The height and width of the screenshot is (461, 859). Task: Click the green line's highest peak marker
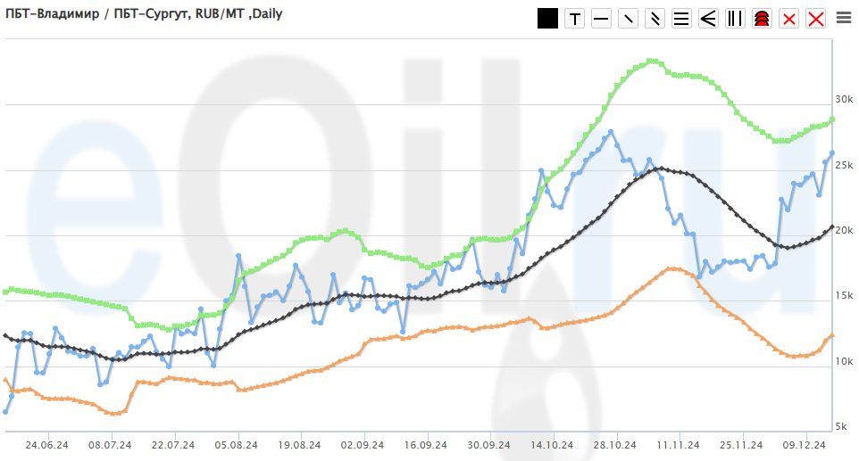pos(653,61)
